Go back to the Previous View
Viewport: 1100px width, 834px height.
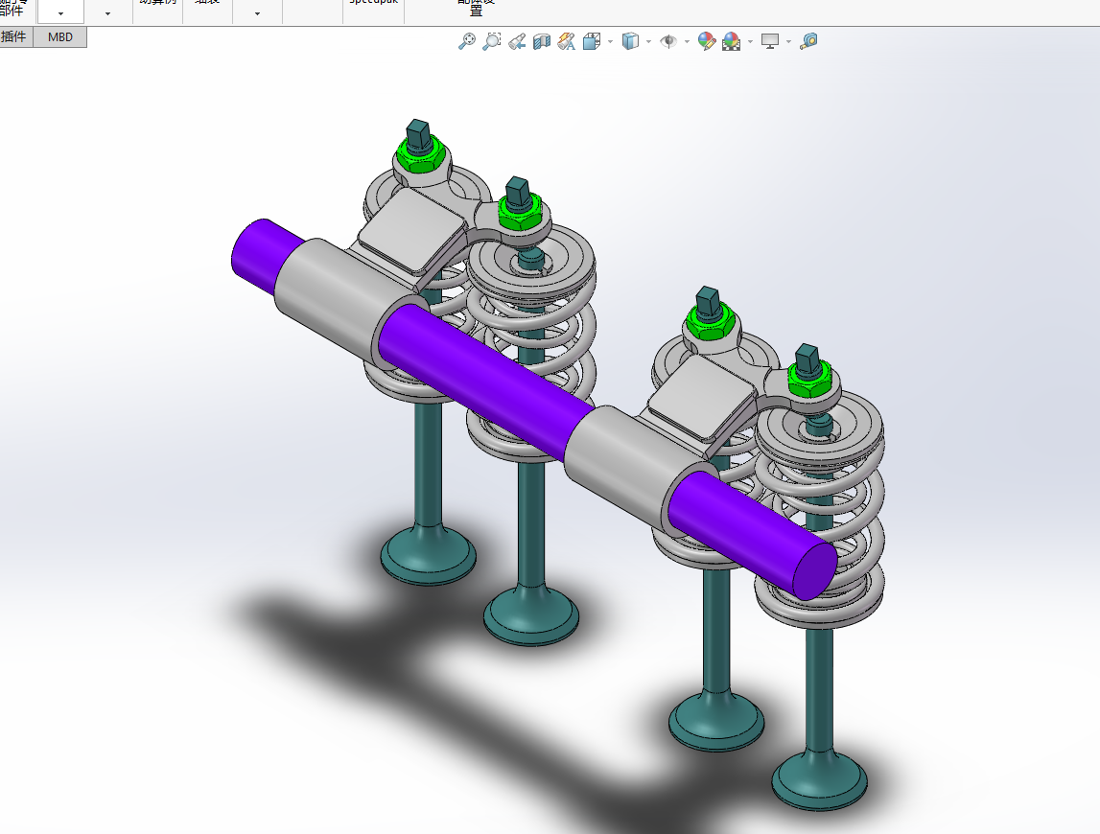[517, 41]
